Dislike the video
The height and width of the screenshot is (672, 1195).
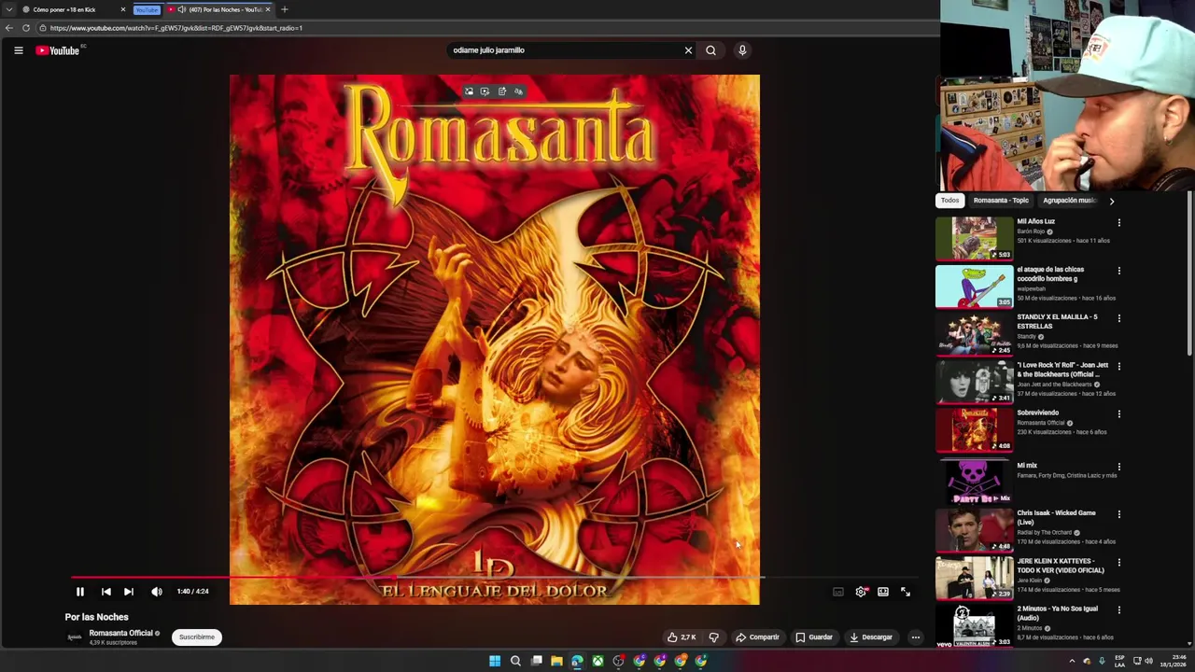tap(713, 637)
